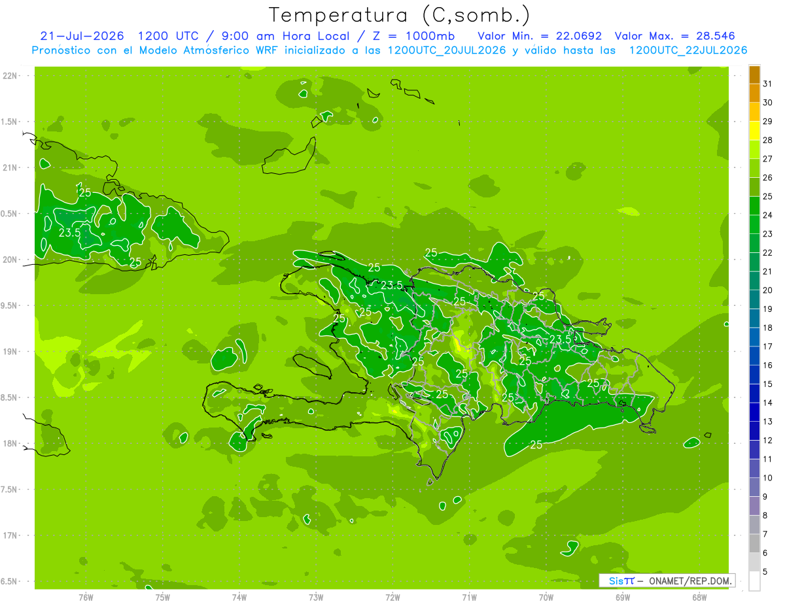Click the "76W" longitude axis label
The image size is (785, 606).
(86, 597)
